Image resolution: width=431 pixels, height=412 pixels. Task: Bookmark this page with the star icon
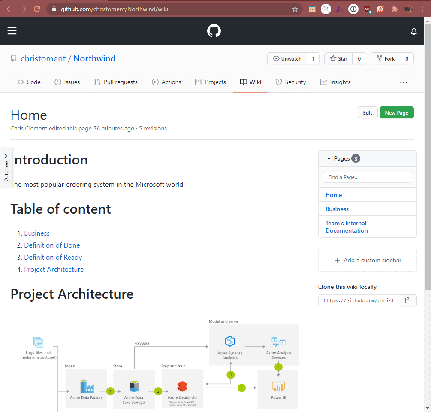[295, 9]
